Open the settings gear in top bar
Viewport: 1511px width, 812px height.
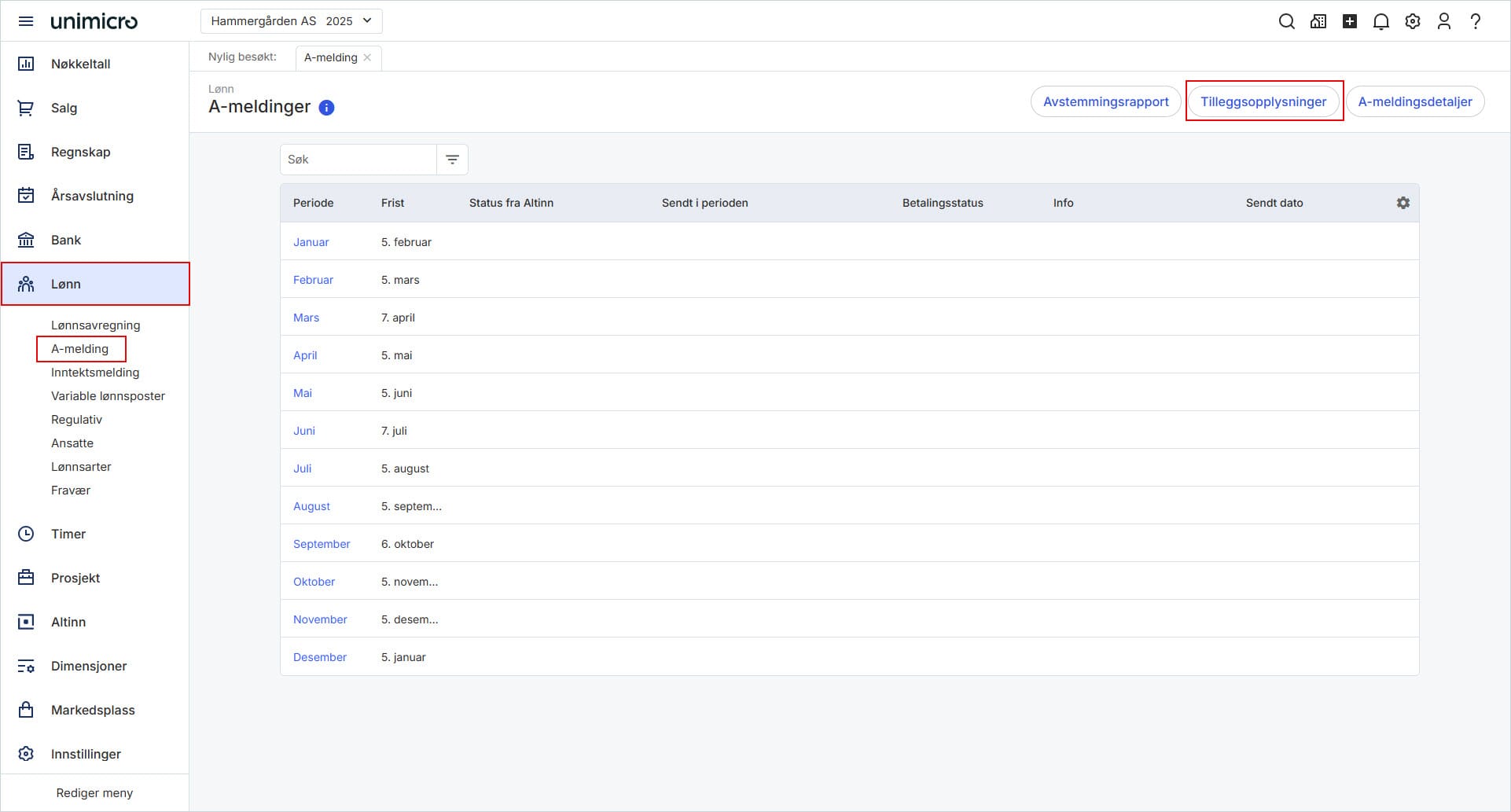pos(1412,21)
